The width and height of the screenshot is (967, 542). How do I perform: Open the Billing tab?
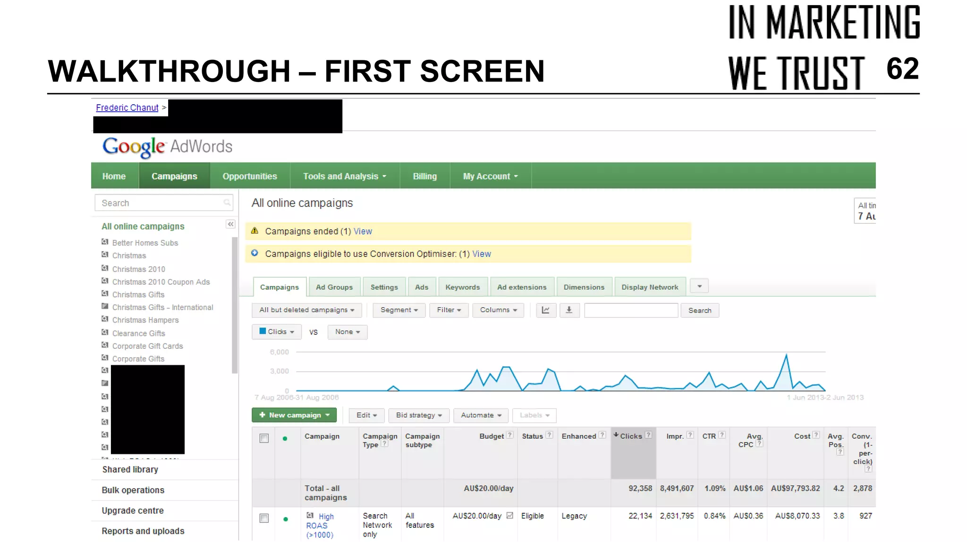coord(425,176)
